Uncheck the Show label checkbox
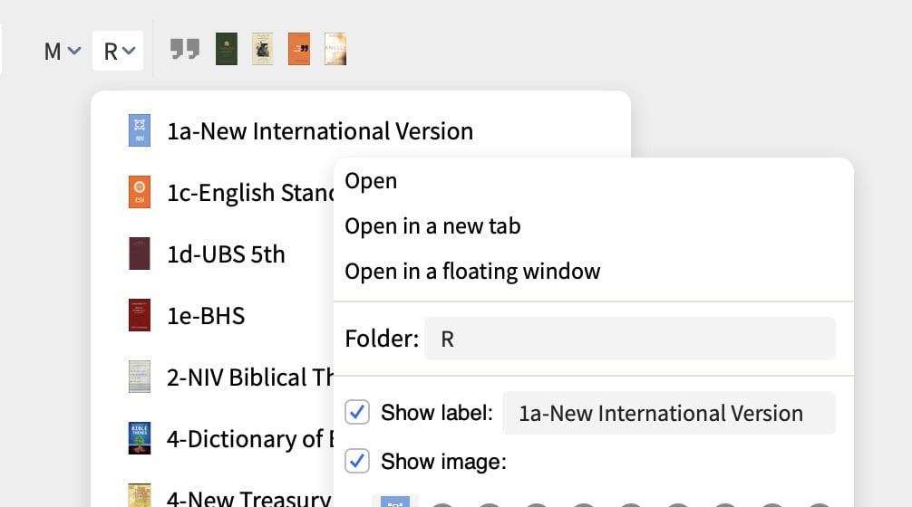912x507 pixels. (357, 412)
